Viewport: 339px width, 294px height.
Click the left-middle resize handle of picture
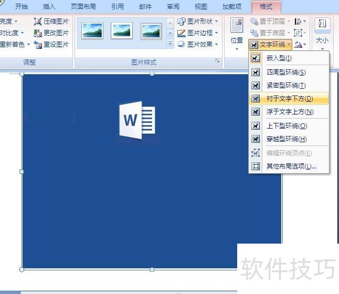click(22, 172)
